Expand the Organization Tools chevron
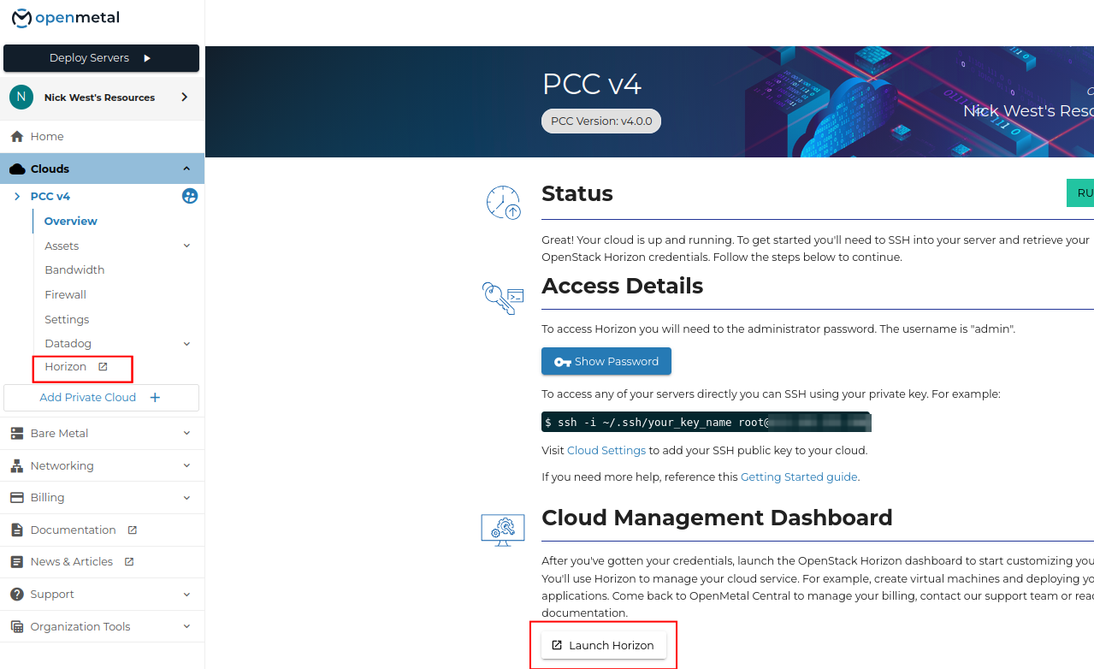 [186, 627]
